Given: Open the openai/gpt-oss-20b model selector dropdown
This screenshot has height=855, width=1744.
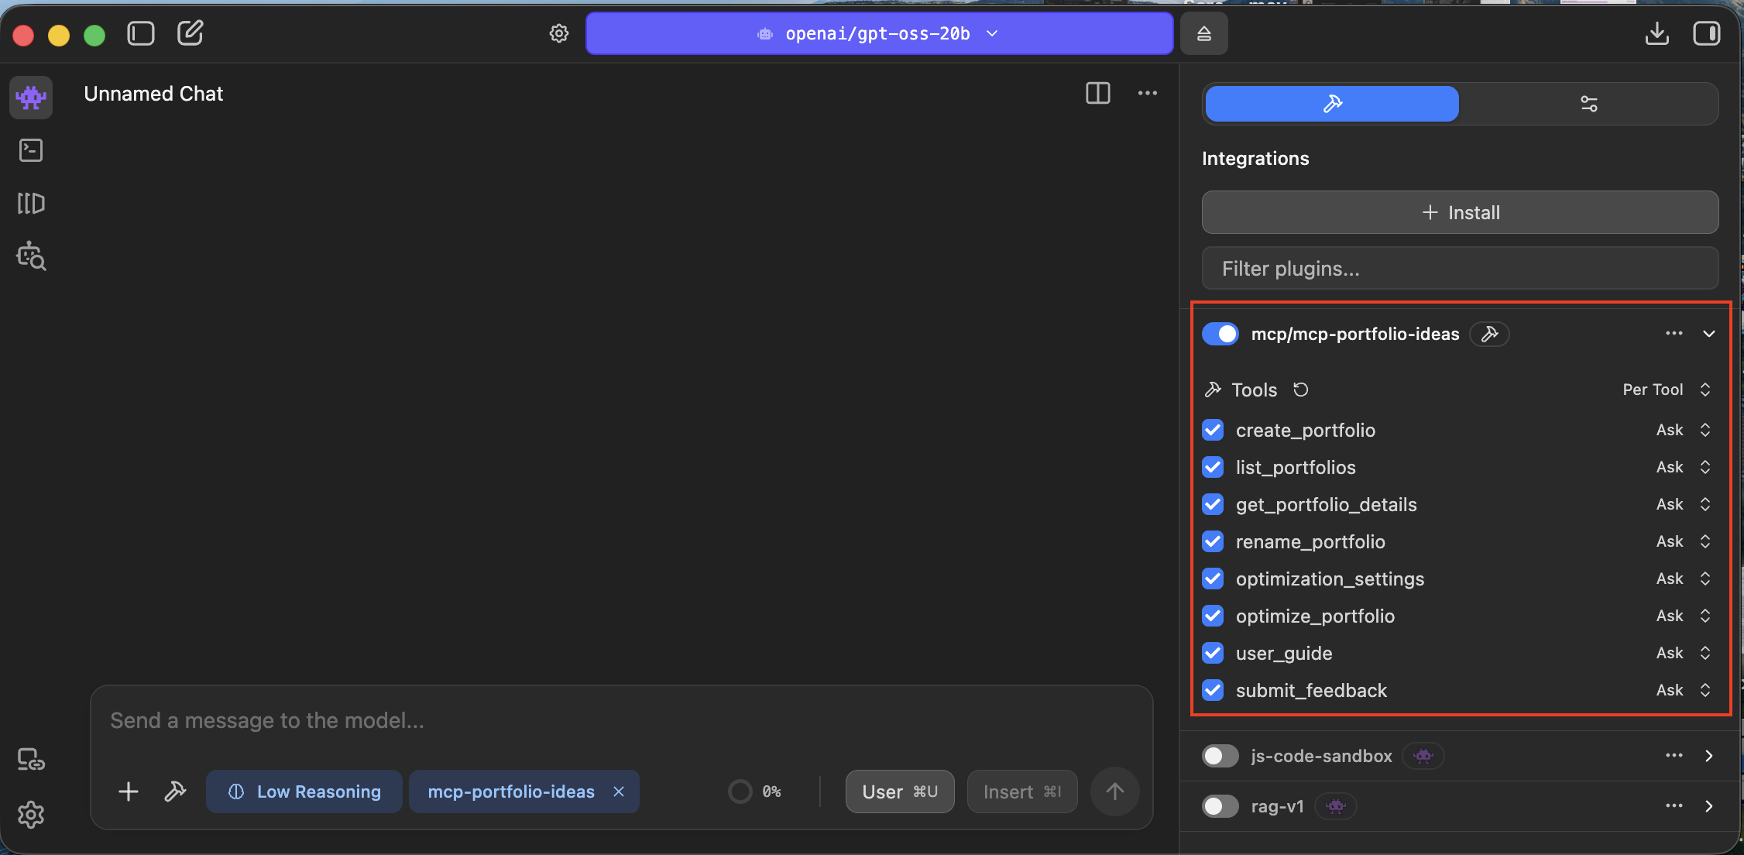Looking at the screenshot, I should (x=880, y=33).
